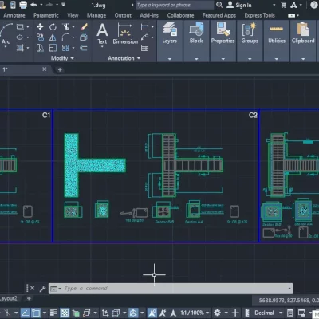Toggle Transparency display in status bar
The image size is (319, 319).
tap(65, 313)
